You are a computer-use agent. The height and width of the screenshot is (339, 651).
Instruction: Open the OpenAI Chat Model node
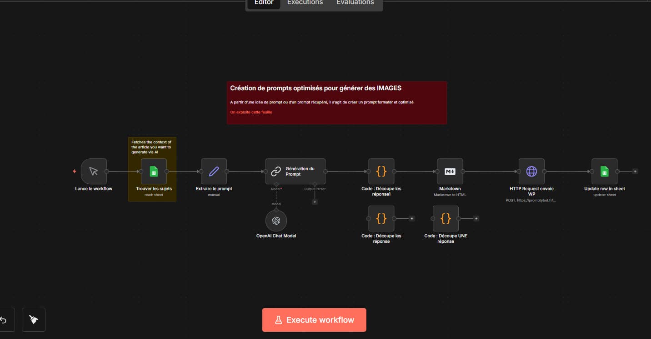click(x=276, y=221)
